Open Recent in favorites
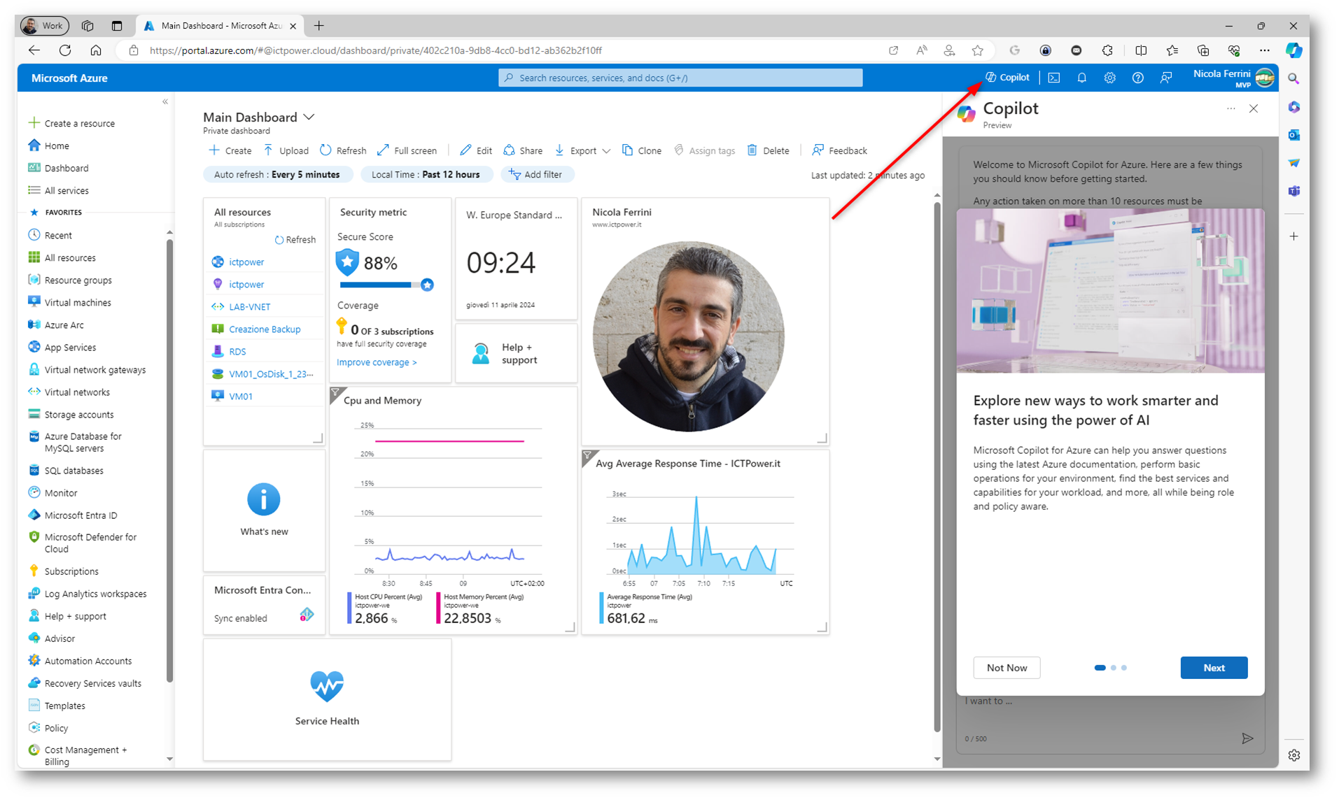The height and width of the screenshot is (800, 1339). click(58, 235)
